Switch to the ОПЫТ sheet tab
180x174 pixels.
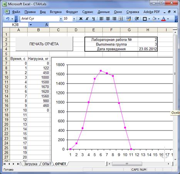click(47, 164)
